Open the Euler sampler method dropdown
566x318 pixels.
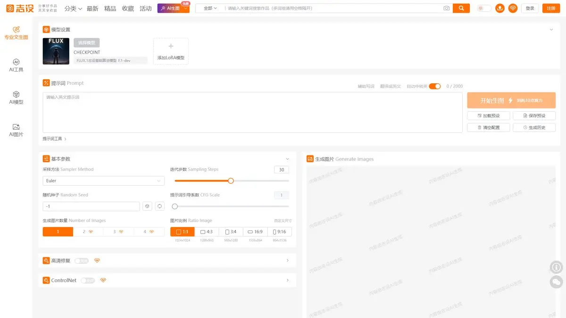tap(103, 181)
